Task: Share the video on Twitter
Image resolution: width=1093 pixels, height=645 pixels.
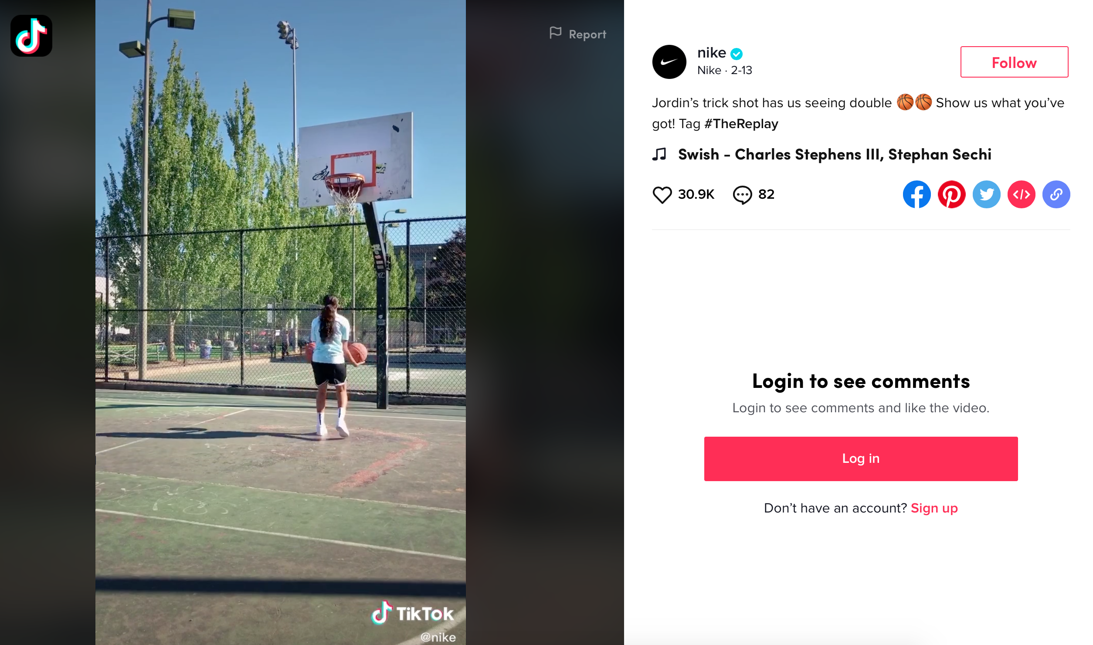Action: [x=986, y=194]
